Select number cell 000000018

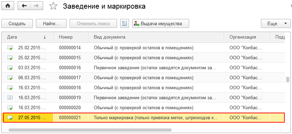tap(70, 87)
